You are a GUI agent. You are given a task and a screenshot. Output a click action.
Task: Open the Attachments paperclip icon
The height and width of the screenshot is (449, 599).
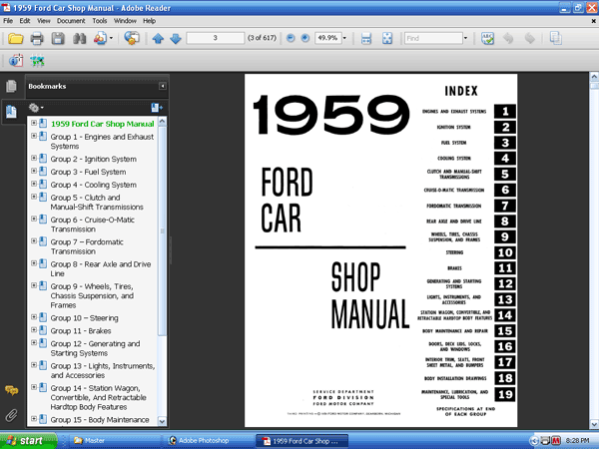(x=11, y=415)
